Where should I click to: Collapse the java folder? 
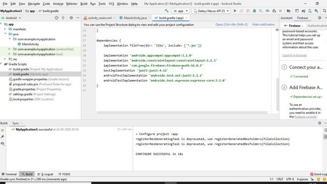click(5, 34)
